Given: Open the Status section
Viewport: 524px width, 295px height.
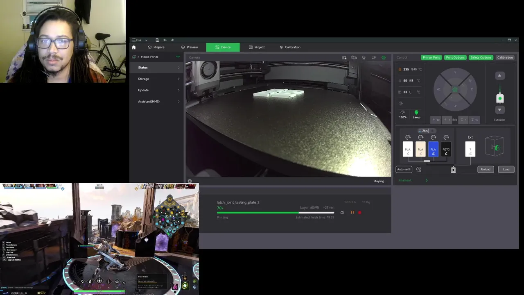Looking at the screenshot, I should (156, 68).
